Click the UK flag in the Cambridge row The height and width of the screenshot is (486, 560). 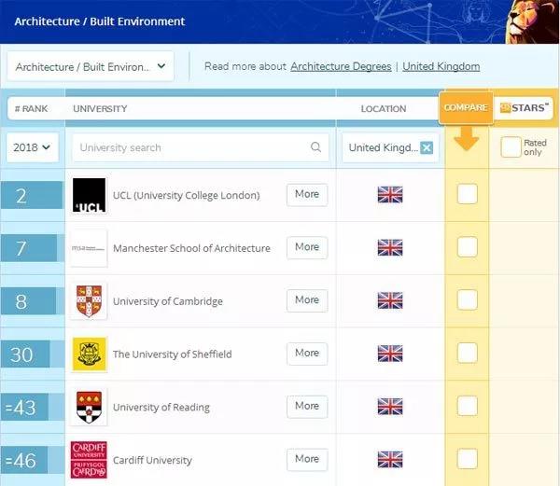click(390, 300)
